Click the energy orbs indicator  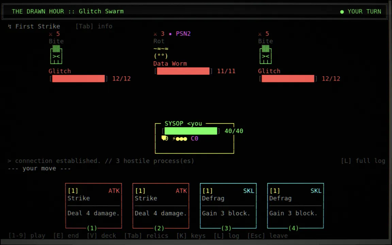[x=180, y=138]
